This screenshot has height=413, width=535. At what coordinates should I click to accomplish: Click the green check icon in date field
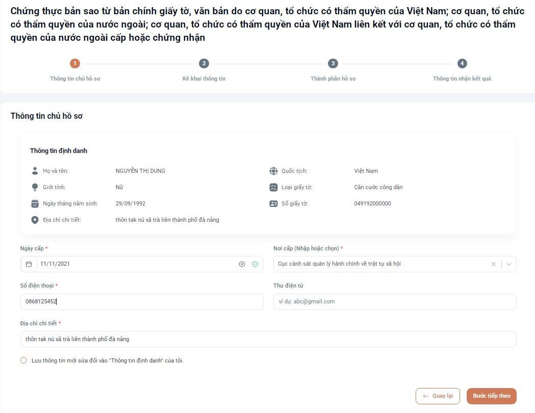tap(255, 264)
